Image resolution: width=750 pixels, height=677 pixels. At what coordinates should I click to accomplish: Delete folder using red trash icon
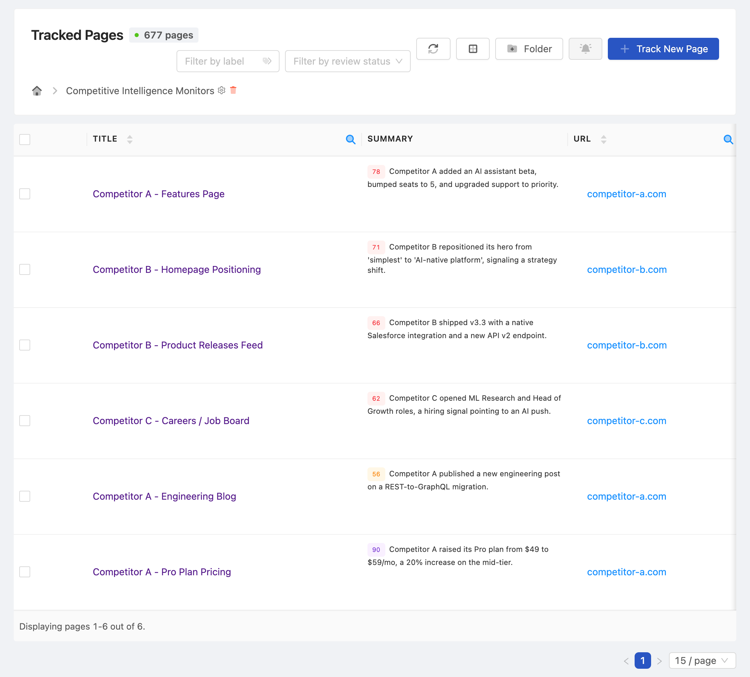tap(234, 90)
